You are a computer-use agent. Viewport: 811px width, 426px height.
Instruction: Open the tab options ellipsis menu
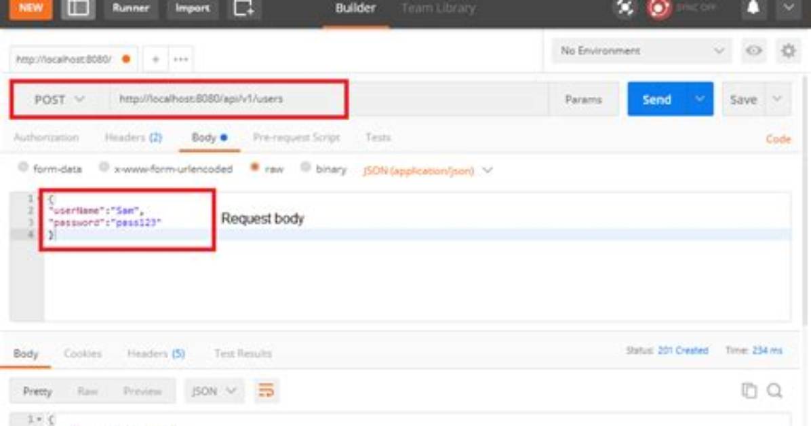coord(180,60)
